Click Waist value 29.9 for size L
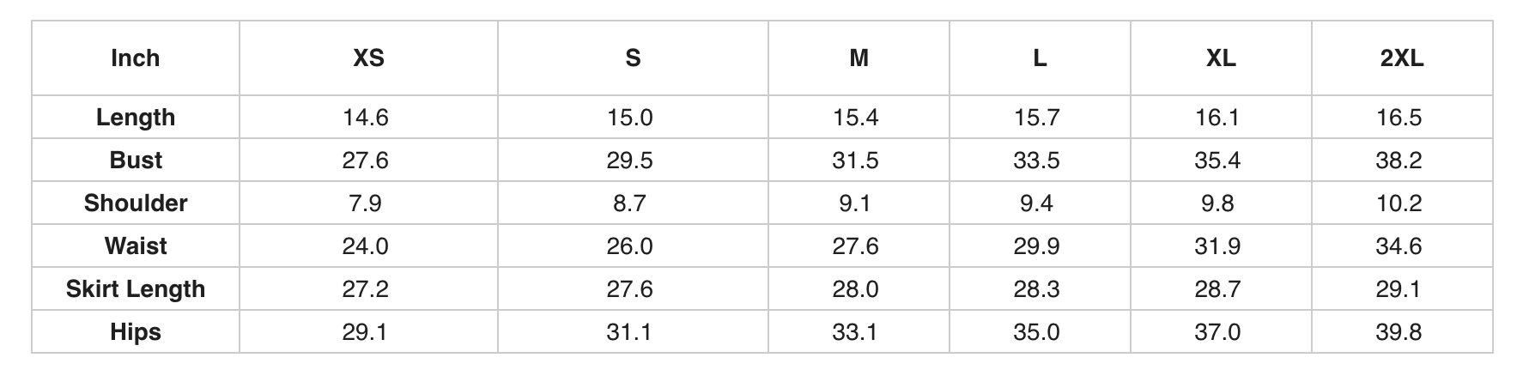Screen dimensions: 1523x376 coord(1036,246)
